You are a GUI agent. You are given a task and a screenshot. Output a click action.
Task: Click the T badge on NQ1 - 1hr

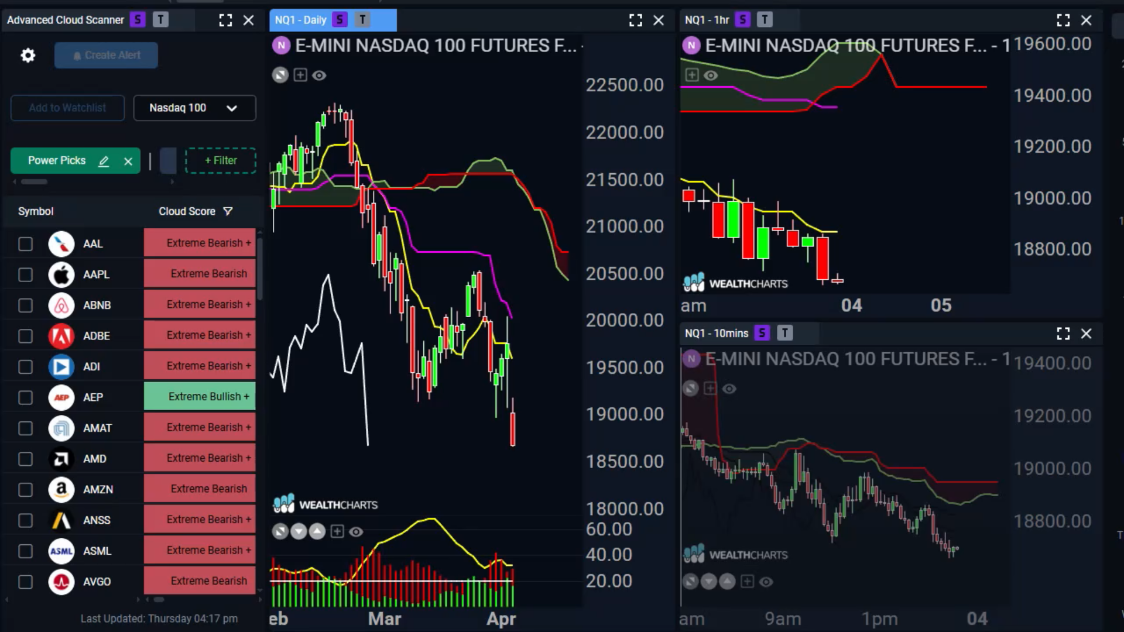pyautogui.click(x=765, y=20)
